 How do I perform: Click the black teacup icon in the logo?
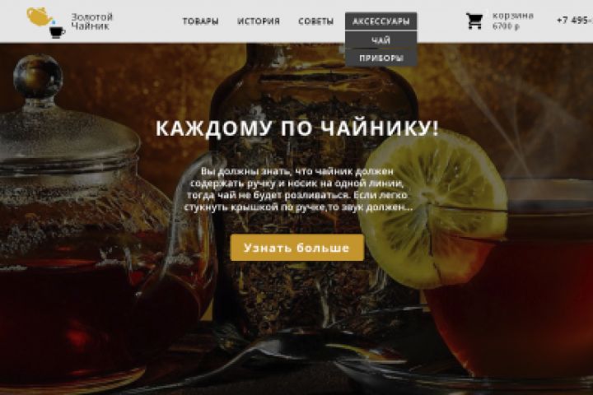[57, 33]
